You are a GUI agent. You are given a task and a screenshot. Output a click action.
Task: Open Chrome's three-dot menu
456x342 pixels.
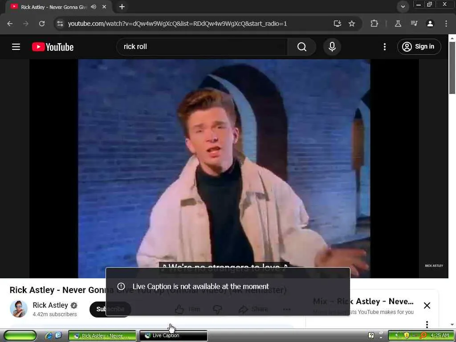tap(446, 24)
